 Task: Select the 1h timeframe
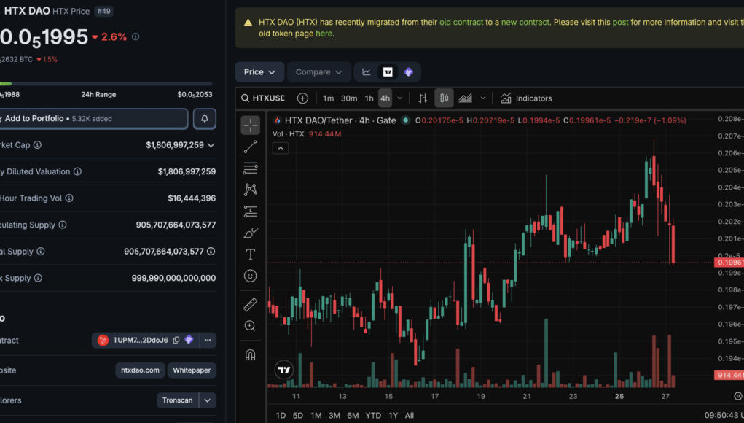click(369, 98)
